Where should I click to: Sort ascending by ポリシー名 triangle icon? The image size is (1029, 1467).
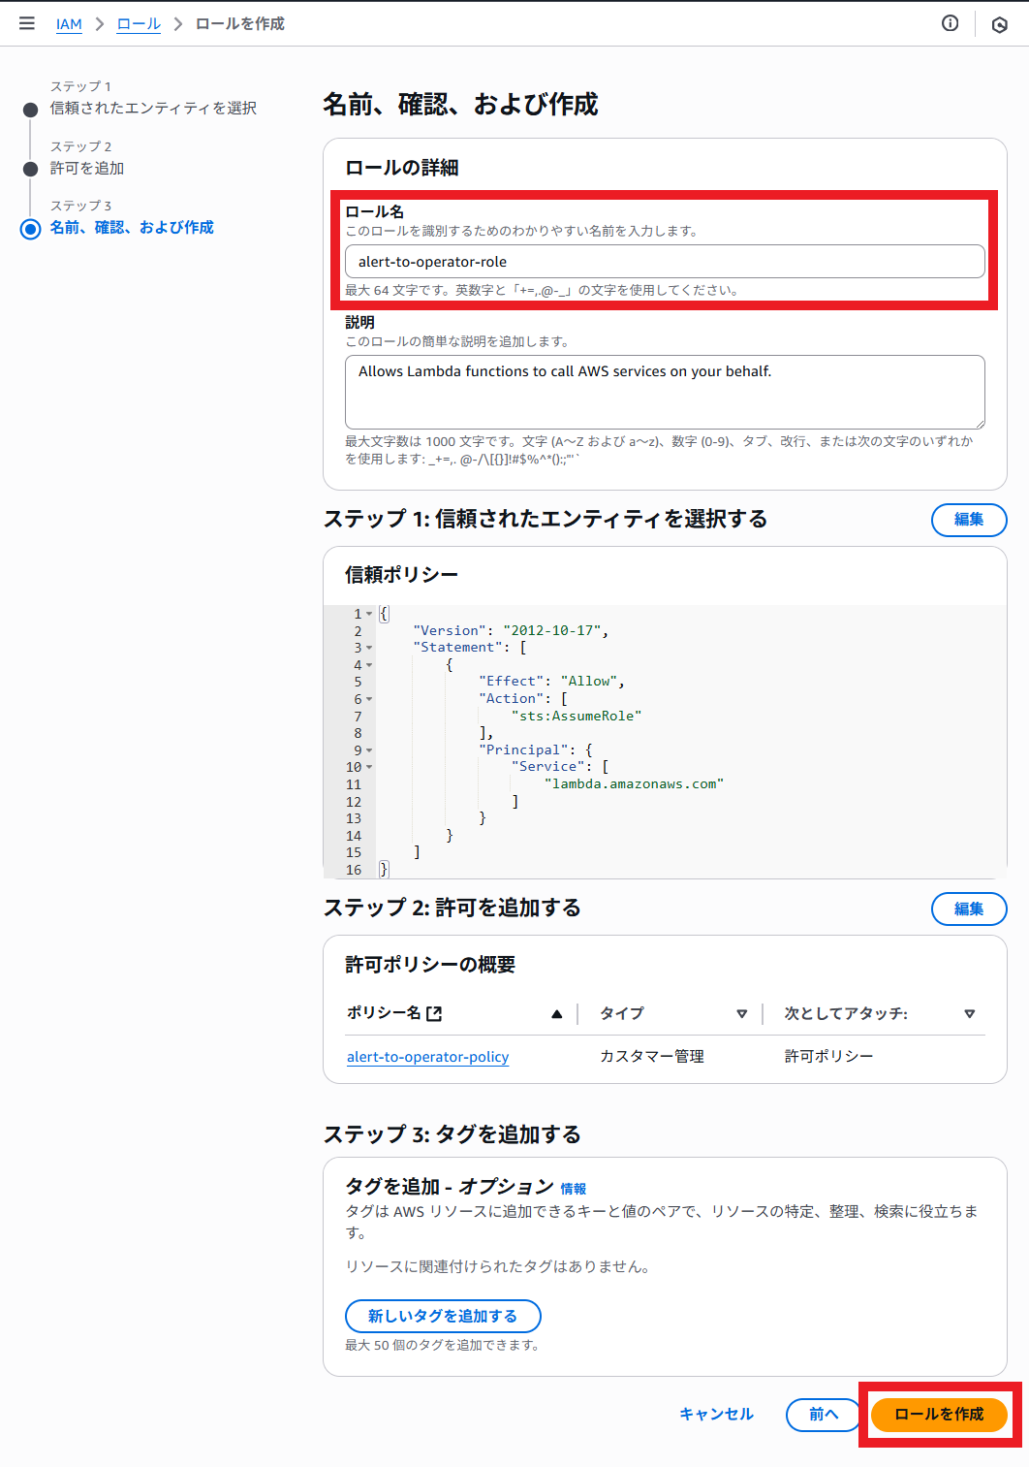tap(556, 1014)
